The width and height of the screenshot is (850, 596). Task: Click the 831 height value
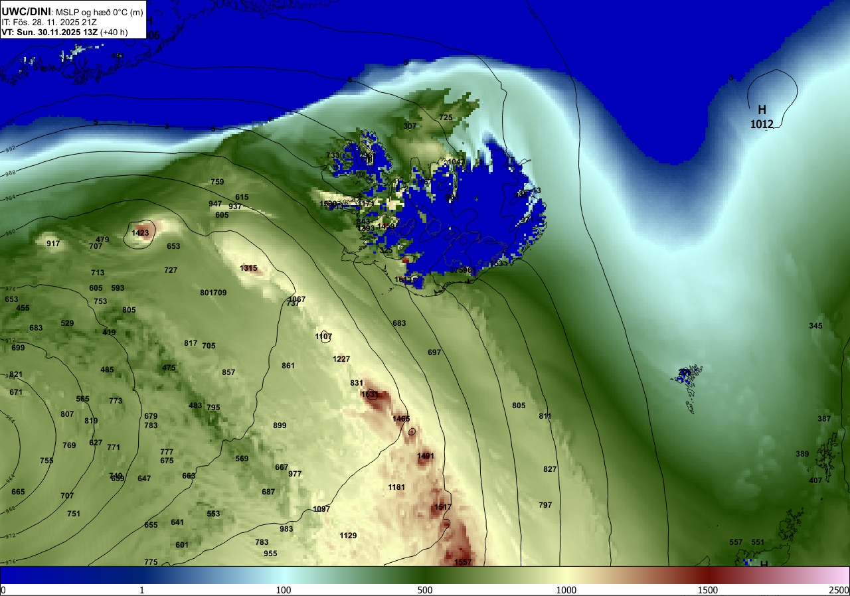pyautogui.click(x=357, y=383)
